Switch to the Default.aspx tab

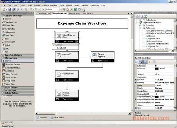tap(74, 13)
